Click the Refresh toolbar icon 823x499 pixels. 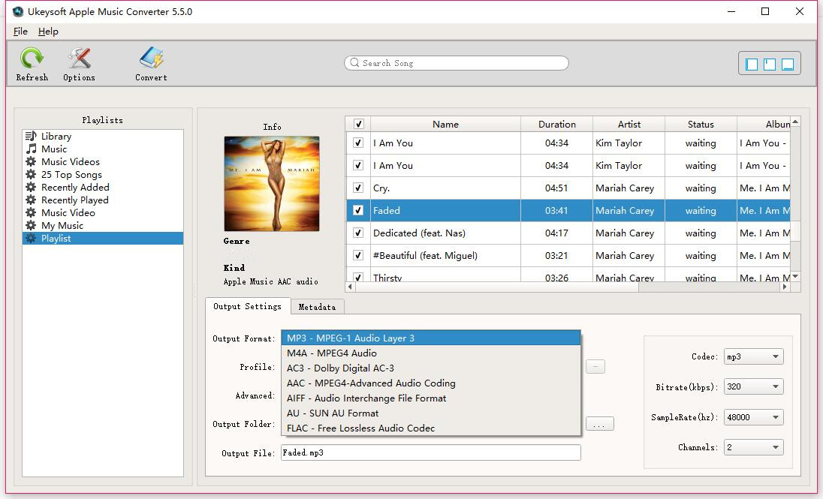click(x=32, y=58)
